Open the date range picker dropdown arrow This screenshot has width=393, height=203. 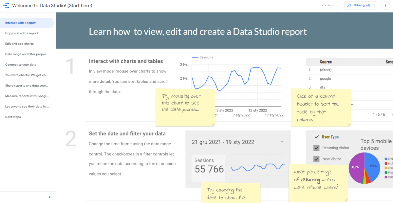tap(282, 142)
